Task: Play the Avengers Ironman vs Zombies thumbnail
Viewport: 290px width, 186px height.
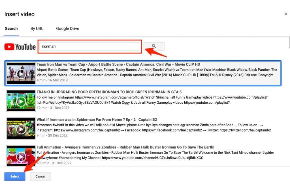Action: tap(21, 156)
